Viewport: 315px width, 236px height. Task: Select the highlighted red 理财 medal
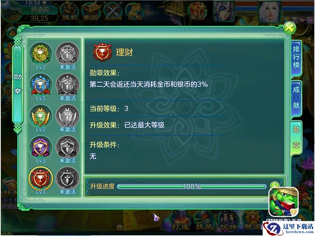click(41, 179)
